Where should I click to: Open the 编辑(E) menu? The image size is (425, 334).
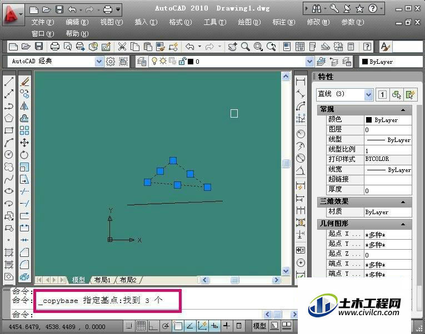pyautogui.click(x=77, y=22)
